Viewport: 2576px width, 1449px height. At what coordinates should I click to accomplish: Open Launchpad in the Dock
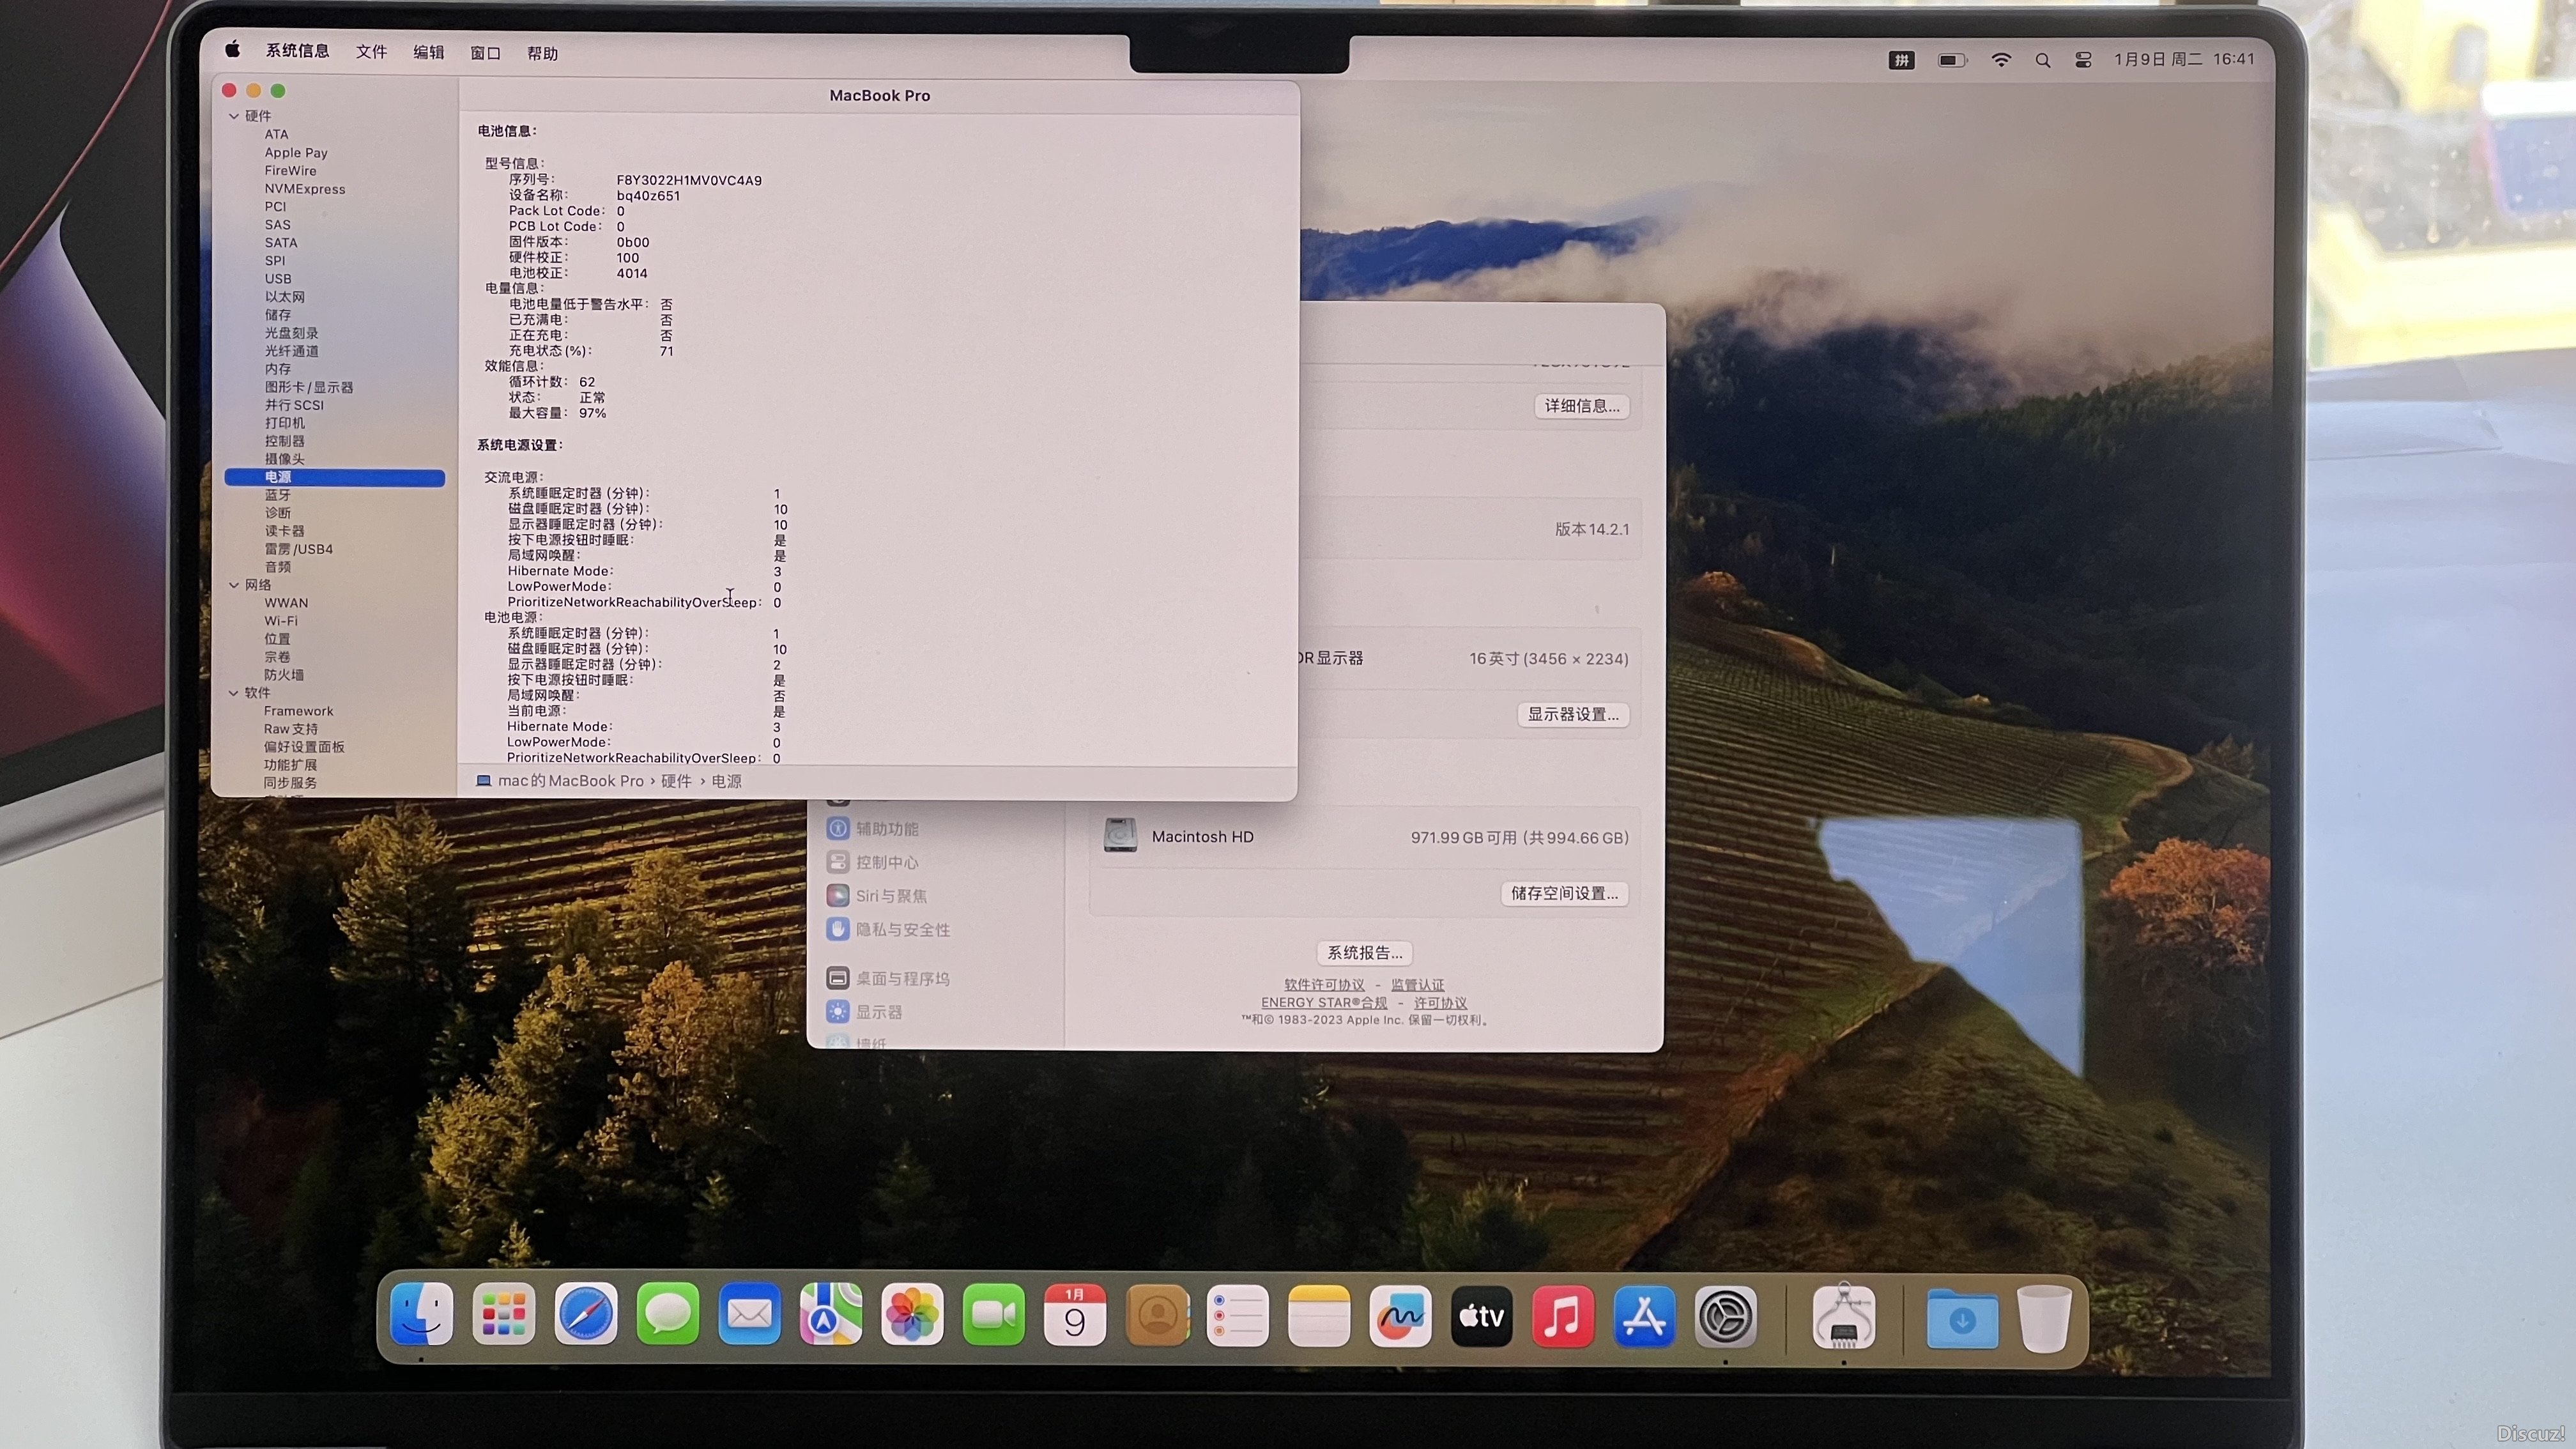503,1315
